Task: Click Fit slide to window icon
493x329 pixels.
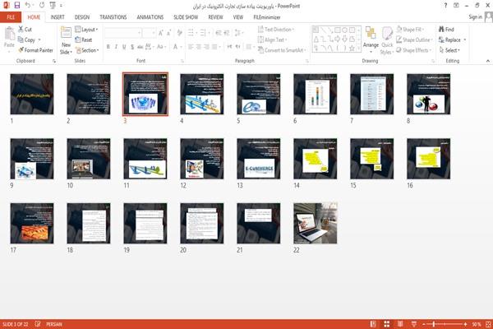Action: 488,324
